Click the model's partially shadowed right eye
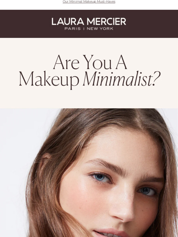 [x=147, y=191]
